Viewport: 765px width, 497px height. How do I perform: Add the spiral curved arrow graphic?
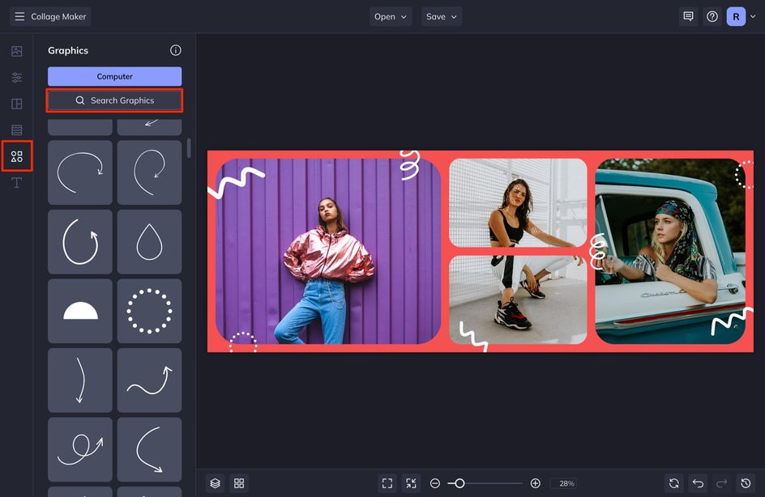point(149,172)
